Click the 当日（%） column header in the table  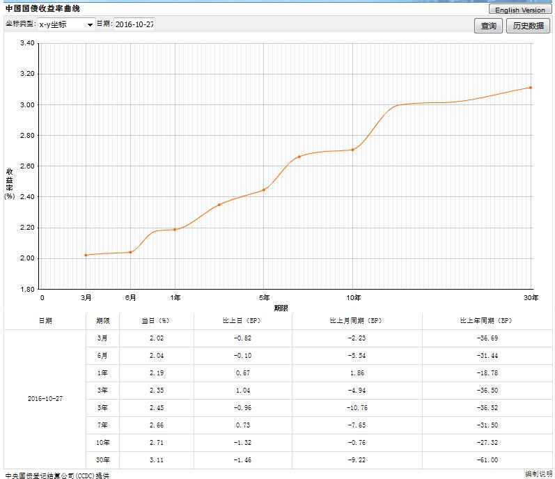coord(155,321)
